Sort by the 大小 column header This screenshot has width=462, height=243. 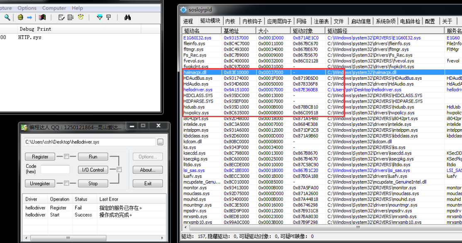click(274, 31)
